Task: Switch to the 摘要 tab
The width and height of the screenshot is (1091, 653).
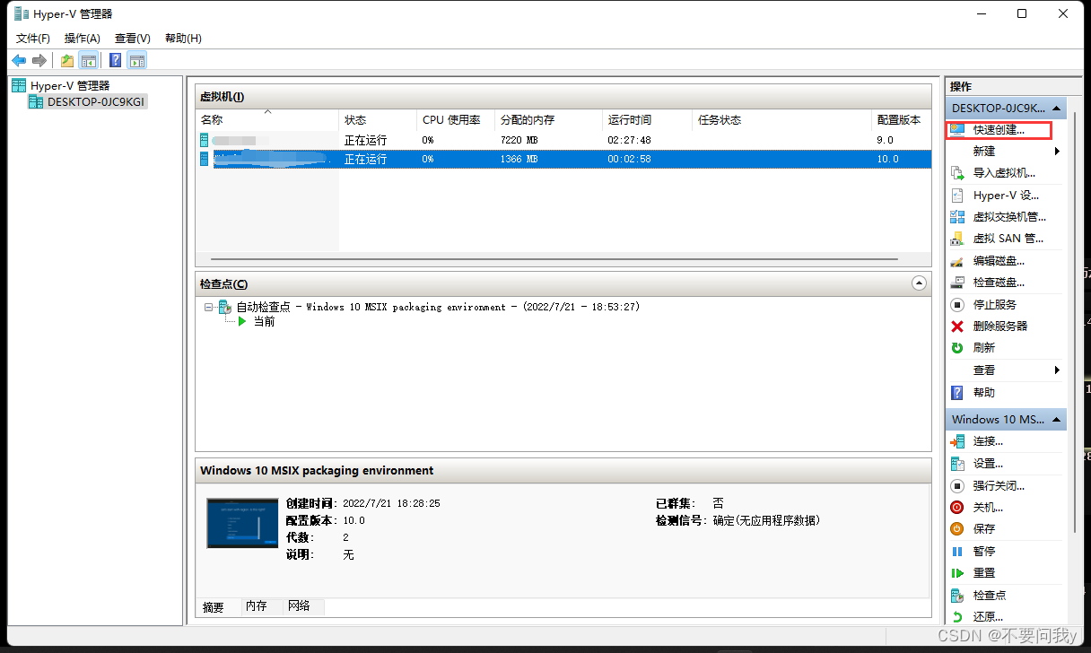Action: (214, 607)
